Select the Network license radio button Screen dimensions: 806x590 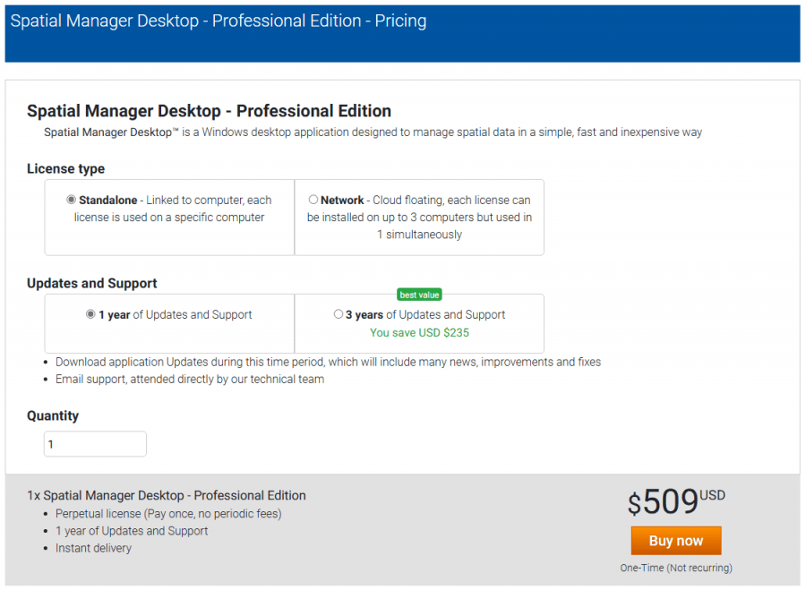tap(313, 200)
